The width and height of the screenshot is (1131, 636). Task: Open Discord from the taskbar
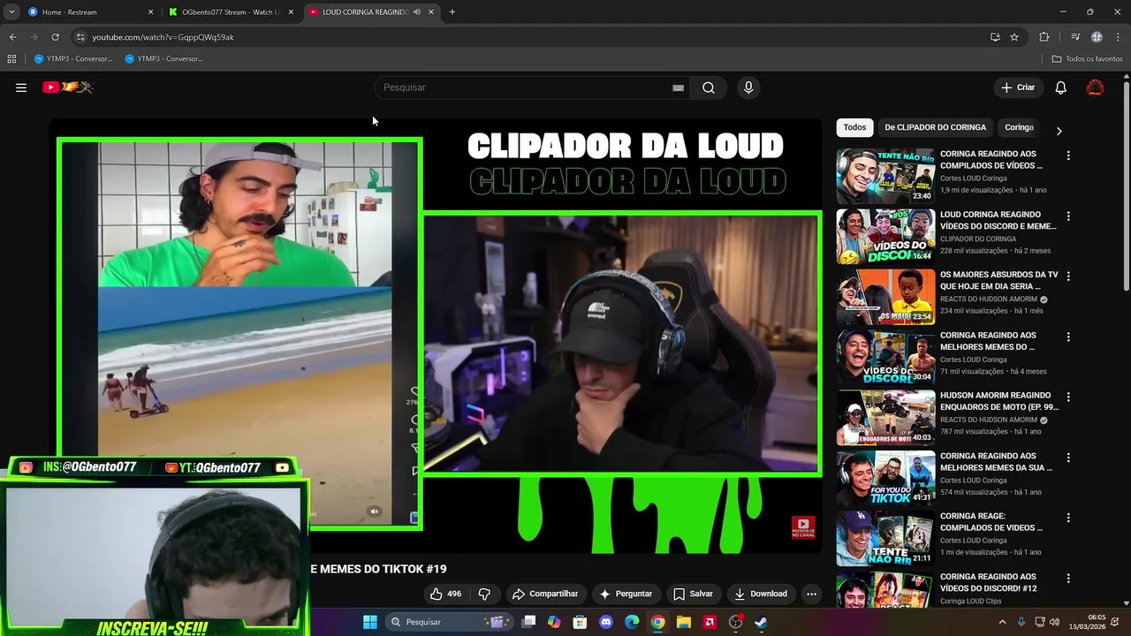pyautogui.click(x=606, y=622)
